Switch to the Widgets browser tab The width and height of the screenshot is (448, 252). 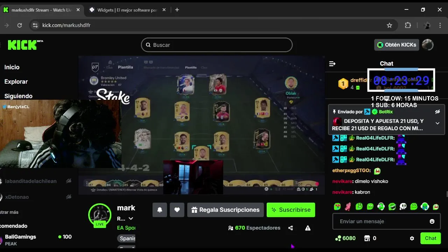click(x=127, y=10)
